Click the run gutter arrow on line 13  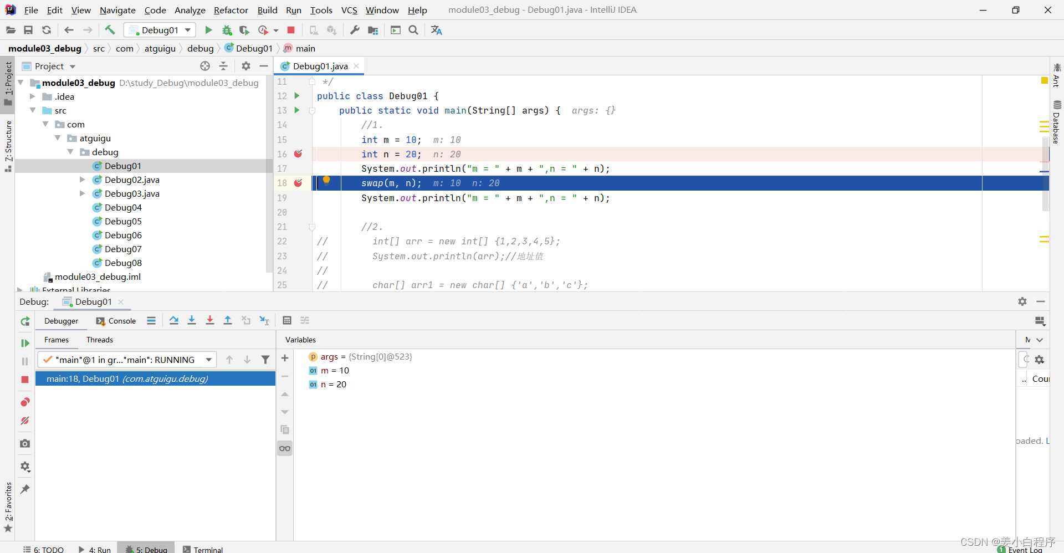coord(297,110)
